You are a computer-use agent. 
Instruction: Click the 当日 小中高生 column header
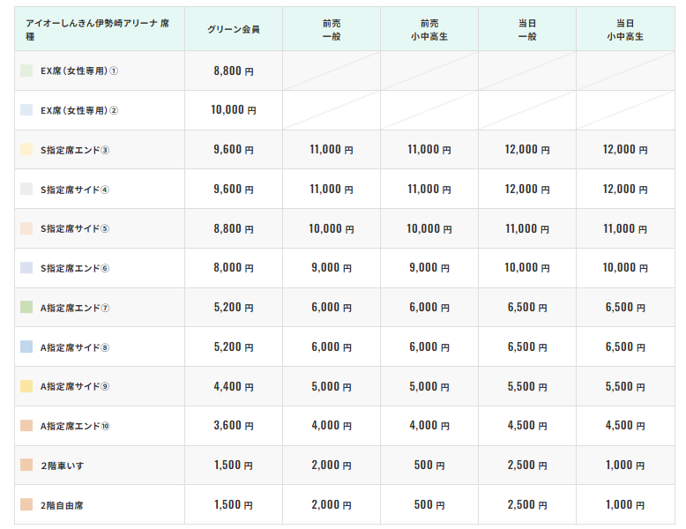(x=625, y=29)
